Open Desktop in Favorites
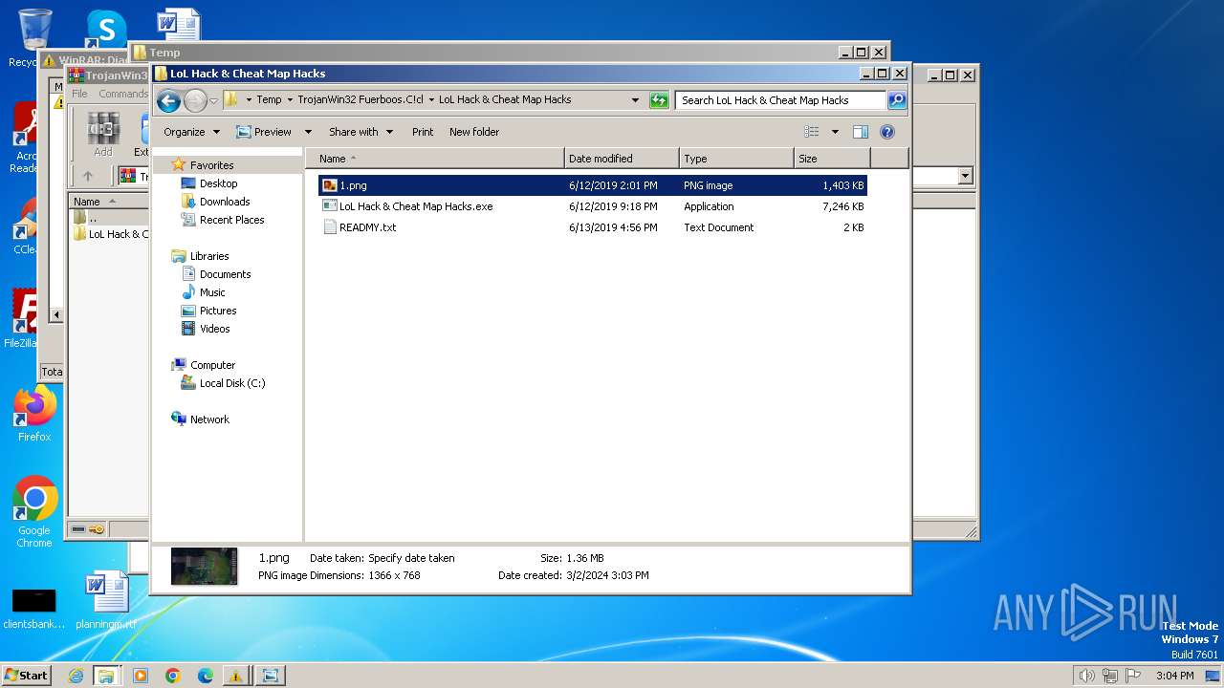The width and height of the screenshot is (1224, 688). coord(218,183)
